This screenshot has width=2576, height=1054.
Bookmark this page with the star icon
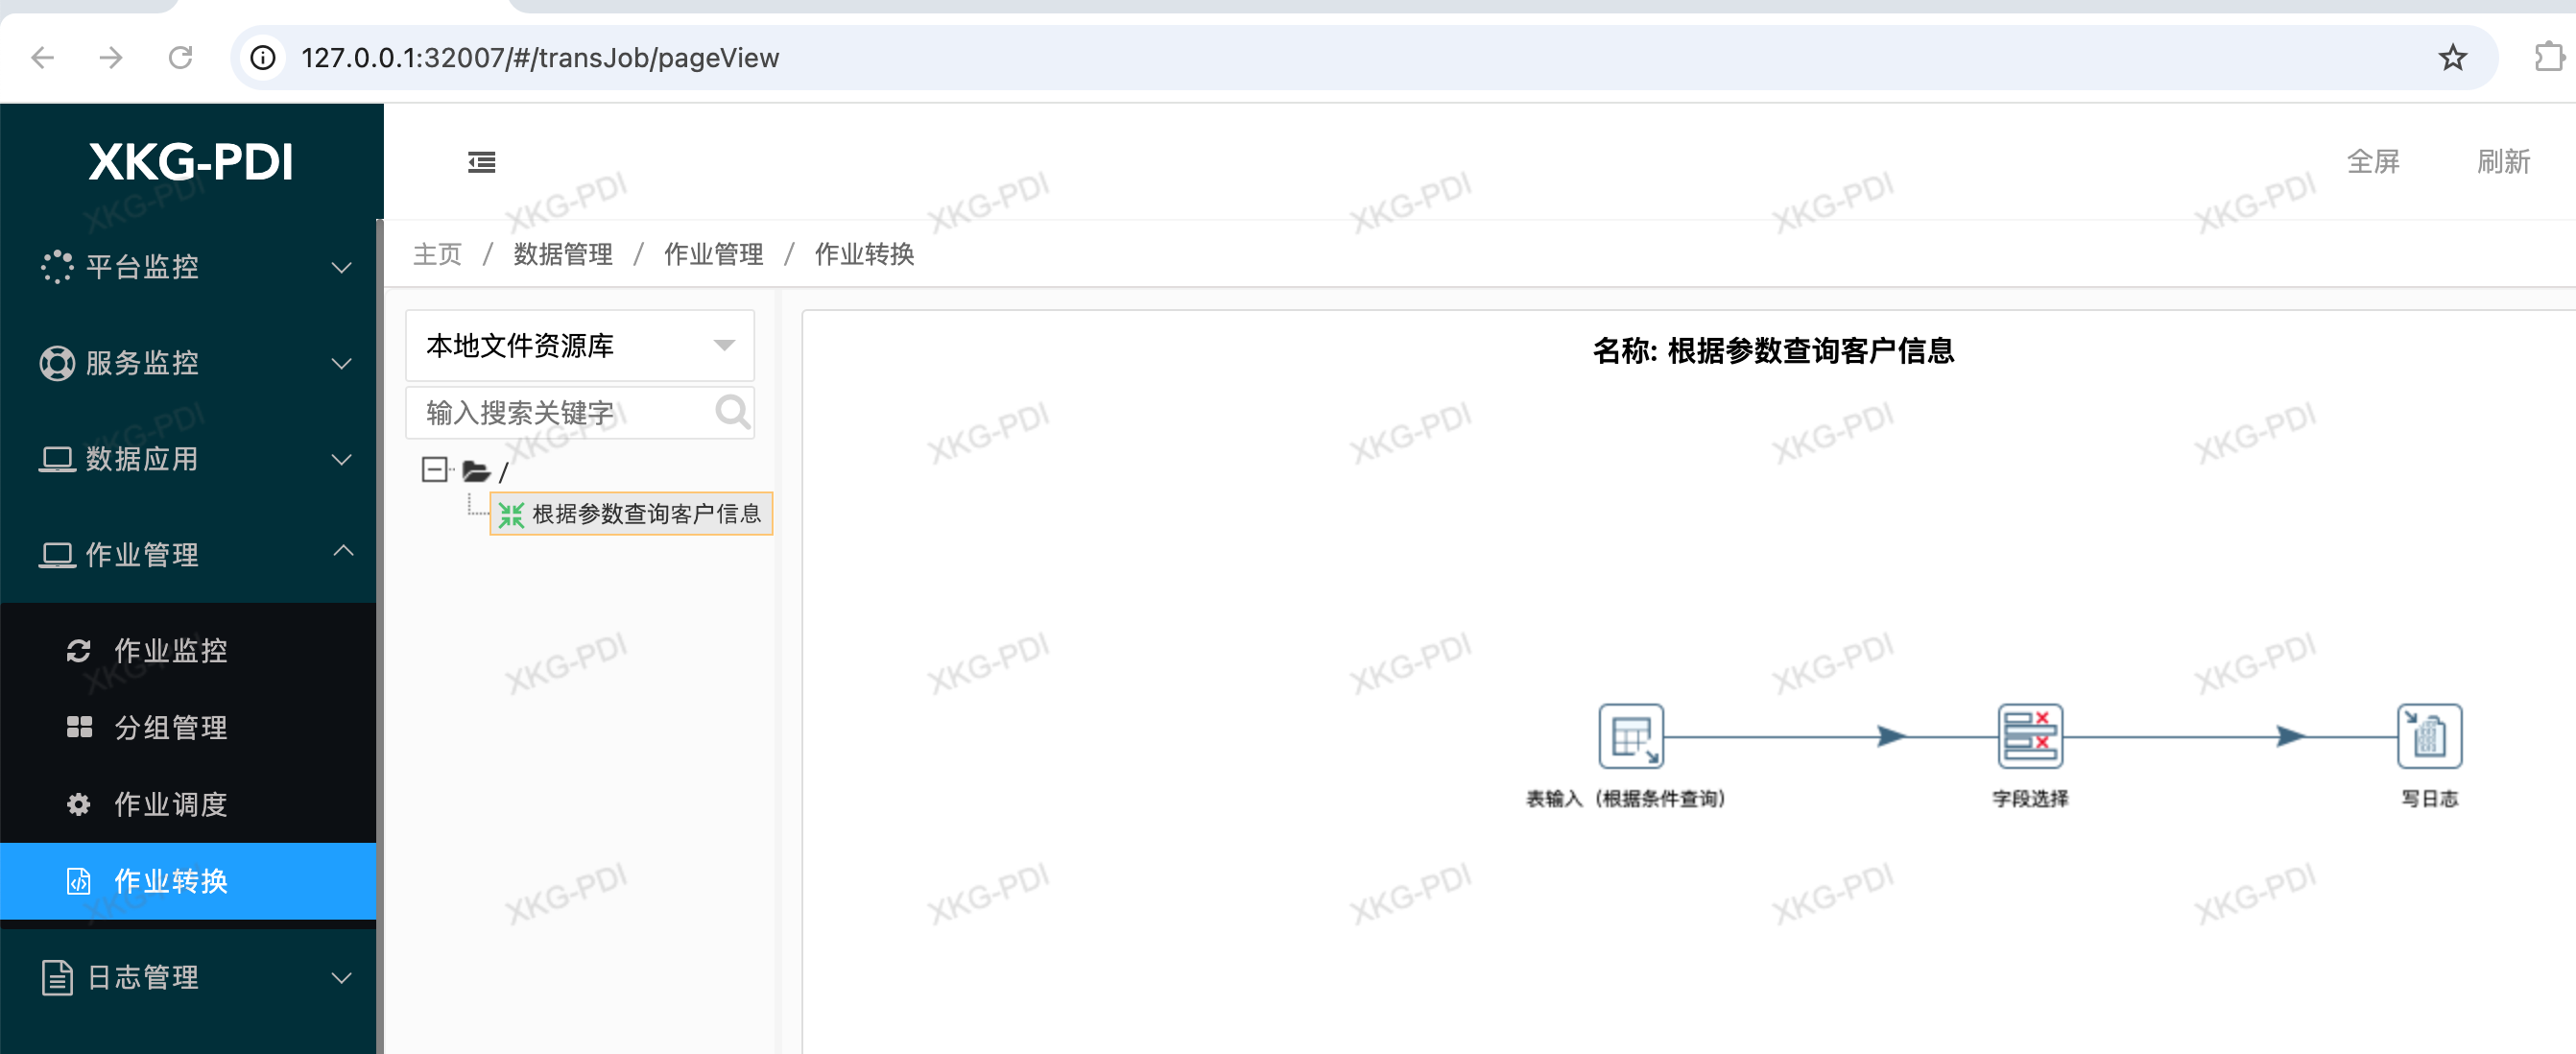[2452, 58]
